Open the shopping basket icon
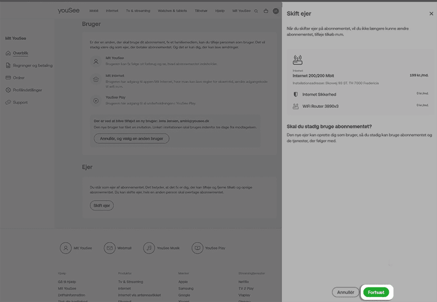The height and width of the screenshot is (302, 437). [x=266, y=11]
